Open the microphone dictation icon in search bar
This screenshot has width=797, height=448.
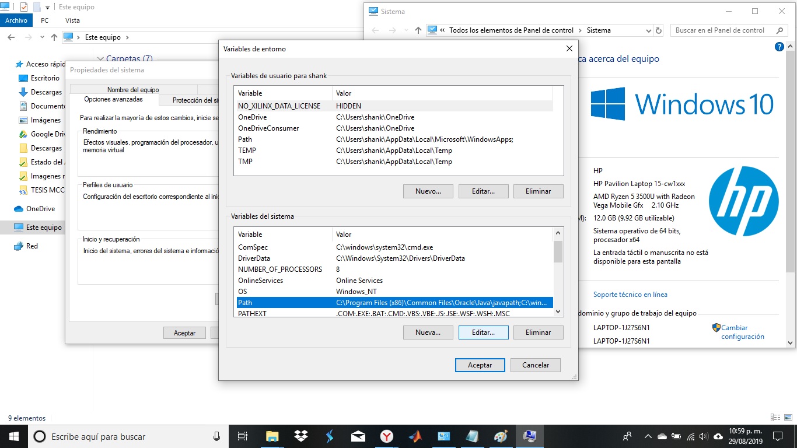click(x=216, y=436)
